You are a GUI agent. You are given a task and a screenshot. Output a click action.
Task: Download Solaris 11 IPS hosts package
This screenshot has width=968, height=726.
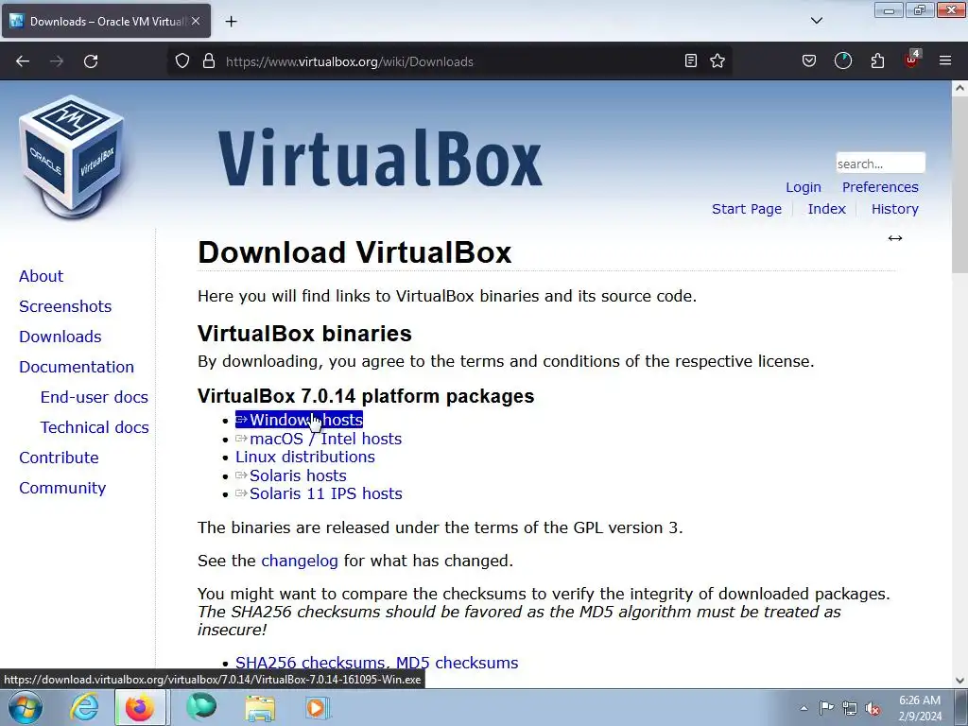pyautogui.click(x=319, y=493)
